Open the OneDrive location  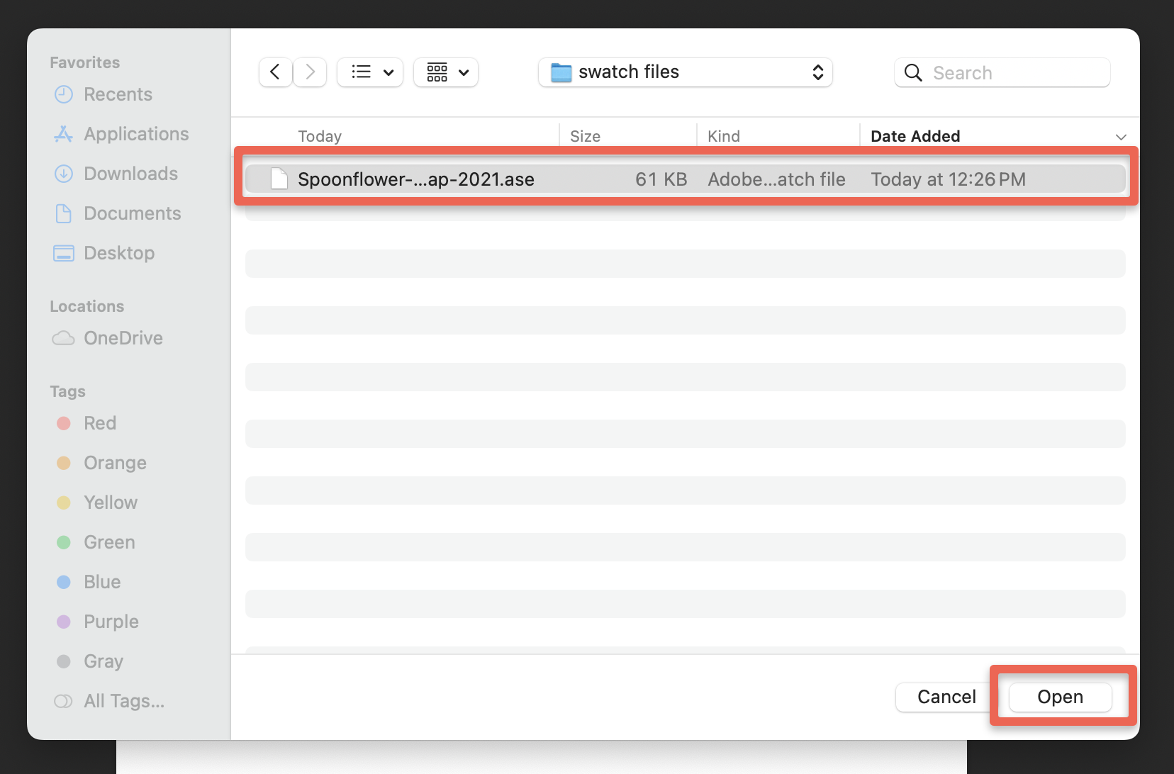tap(123, 338)
